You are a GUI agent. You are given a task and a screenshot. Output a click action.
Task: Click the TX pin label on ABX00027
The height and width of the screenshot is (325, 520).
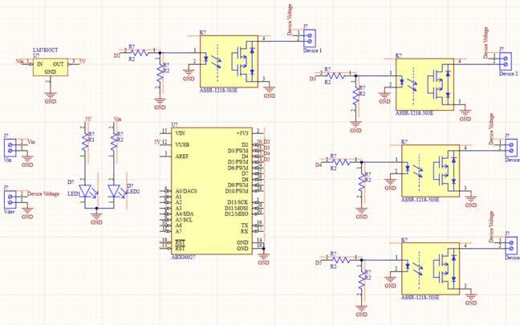click(x=245, y=225)
